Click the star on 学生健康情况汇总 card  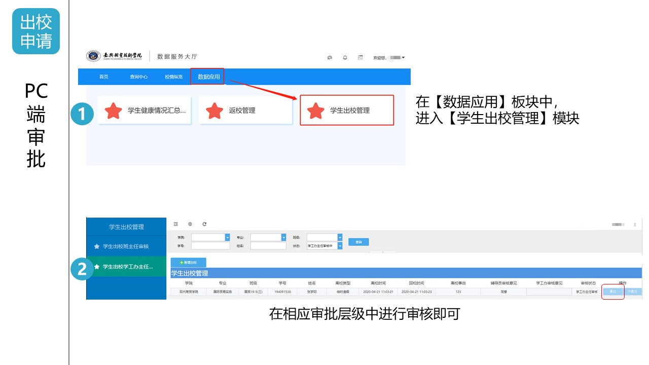click(114, 109)
